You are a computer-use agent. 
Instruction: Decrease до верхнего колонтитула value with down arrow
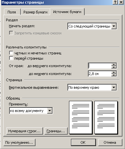pos(114,67)
